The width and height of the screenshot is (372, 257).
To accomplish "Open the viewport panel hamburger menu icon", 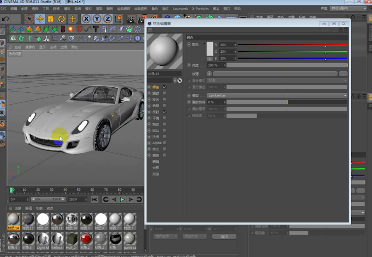I will (x=10, y=47).
